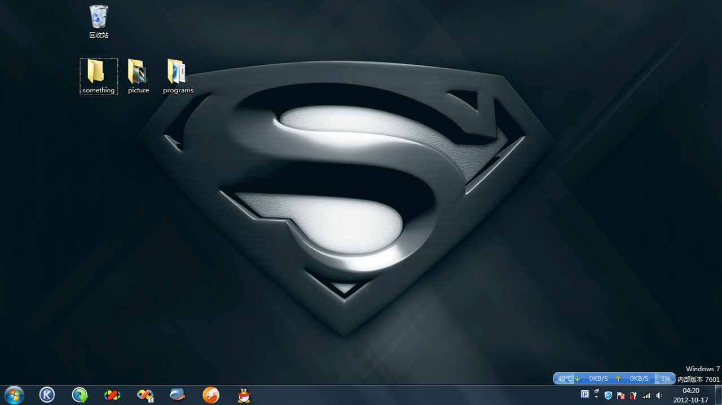Open the Windows Start menu orb
The width and height of the screenshot is (722, 405).
point(14,395)
